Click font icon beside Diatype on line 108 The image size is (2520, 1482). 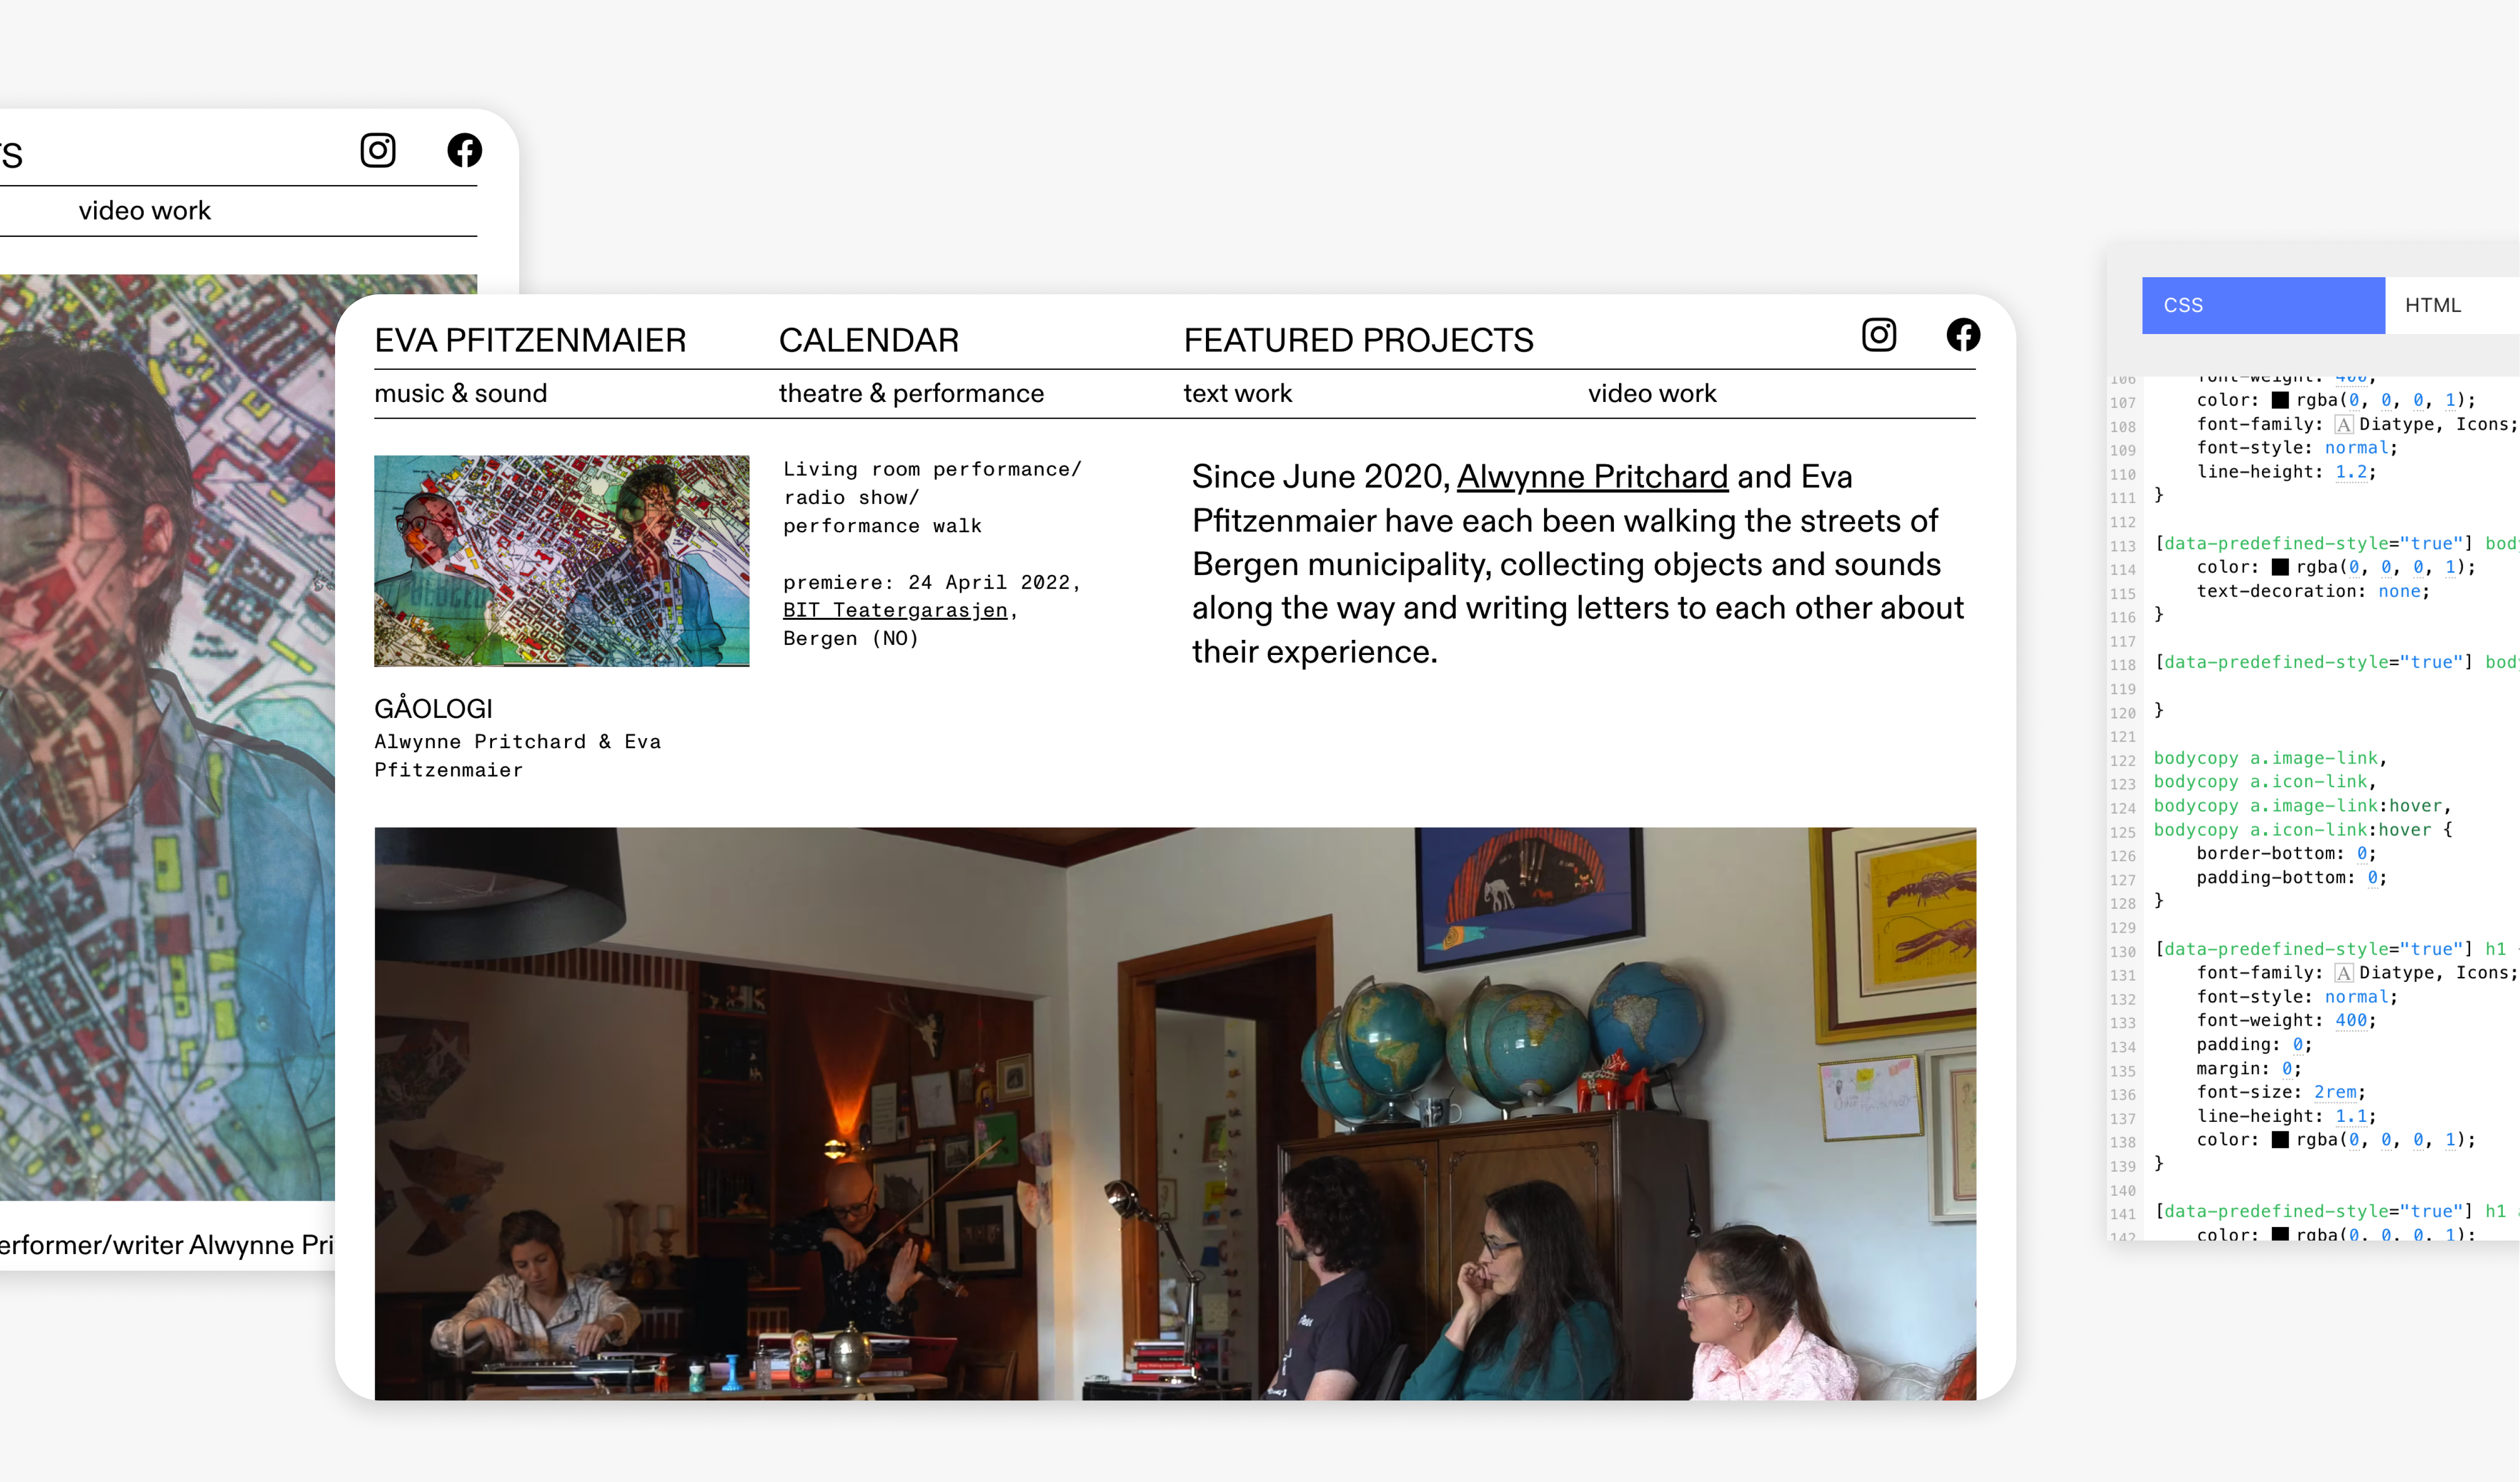2344,424
